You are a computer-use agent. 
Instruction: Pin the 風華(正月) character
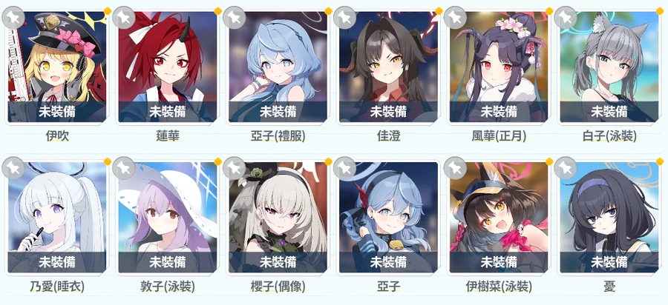pyautogui.click(x=454, y=18)
